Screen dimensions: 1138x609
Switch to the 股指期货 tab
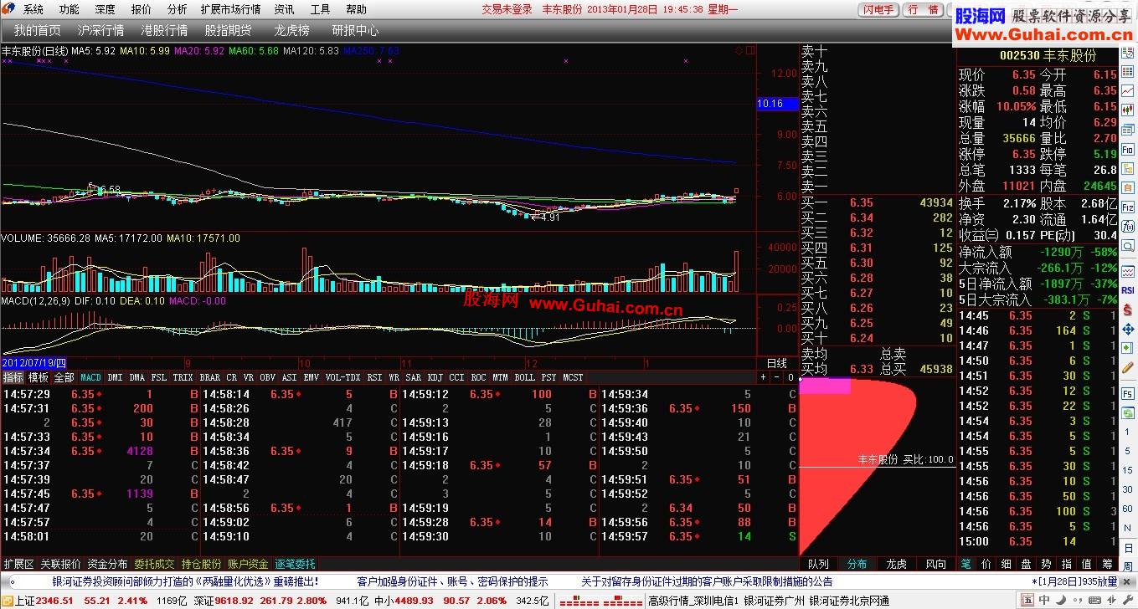[228, 30]
